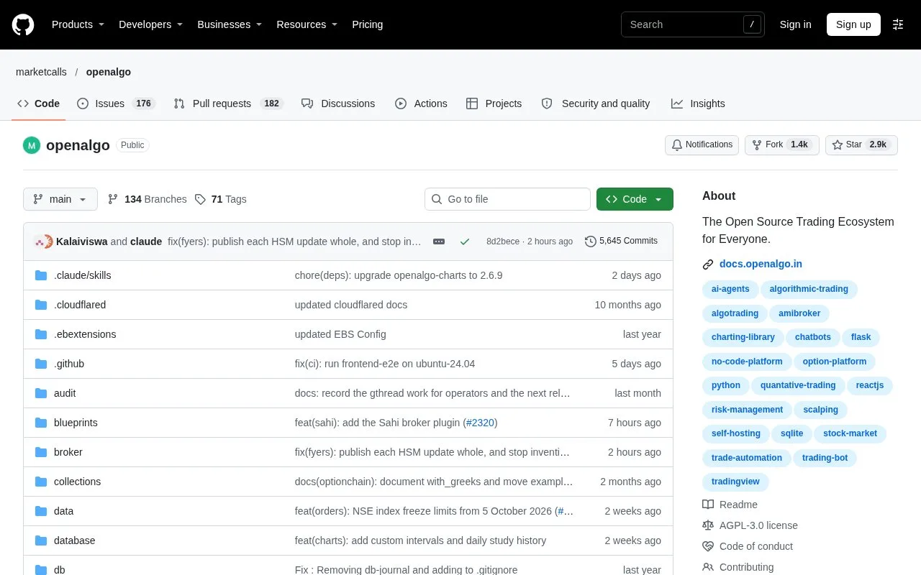
Task: Click the tag icon next to 71 Tags
Action: (200, 199)
